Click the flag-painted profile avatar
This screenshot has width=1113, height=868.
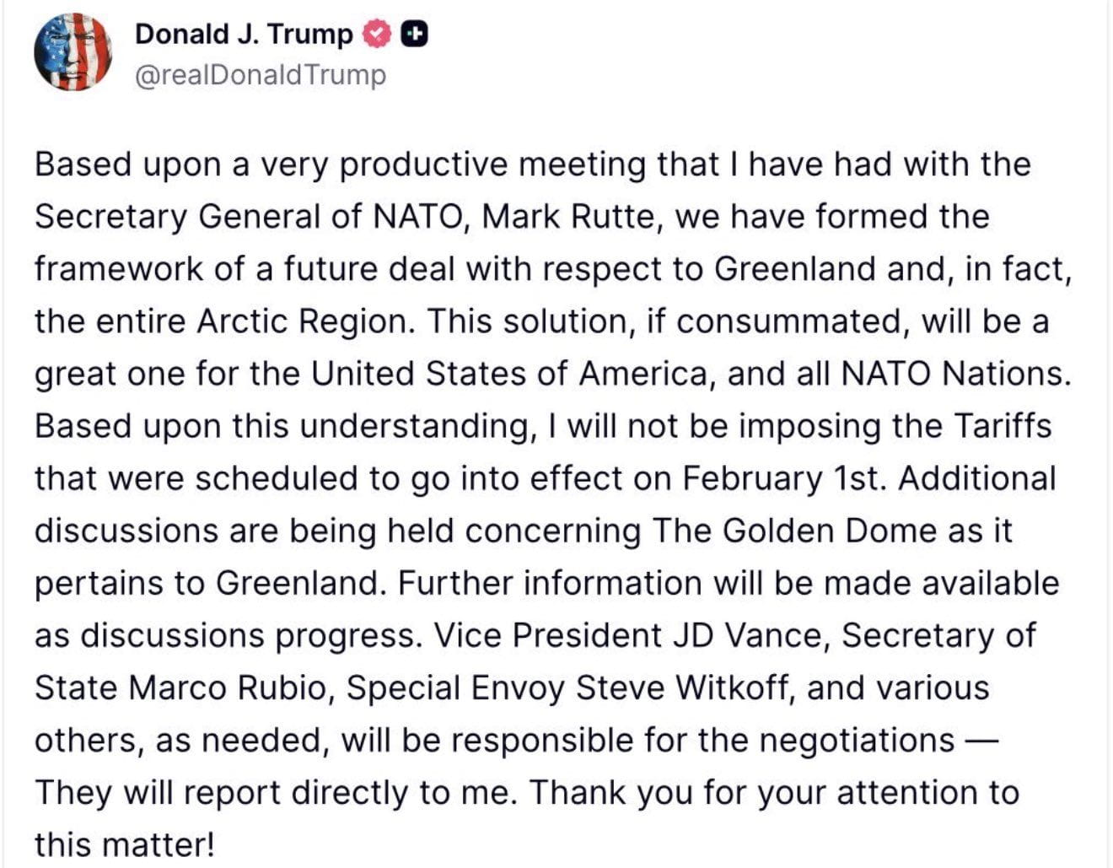point(73,52)
